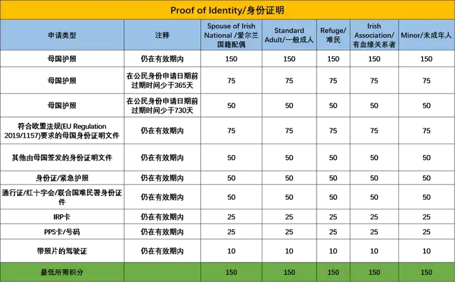Viewport: 455px width, 282px height.
Task: Click Spouse column '150' in first 母国护照 row
Action: [231, 59]
